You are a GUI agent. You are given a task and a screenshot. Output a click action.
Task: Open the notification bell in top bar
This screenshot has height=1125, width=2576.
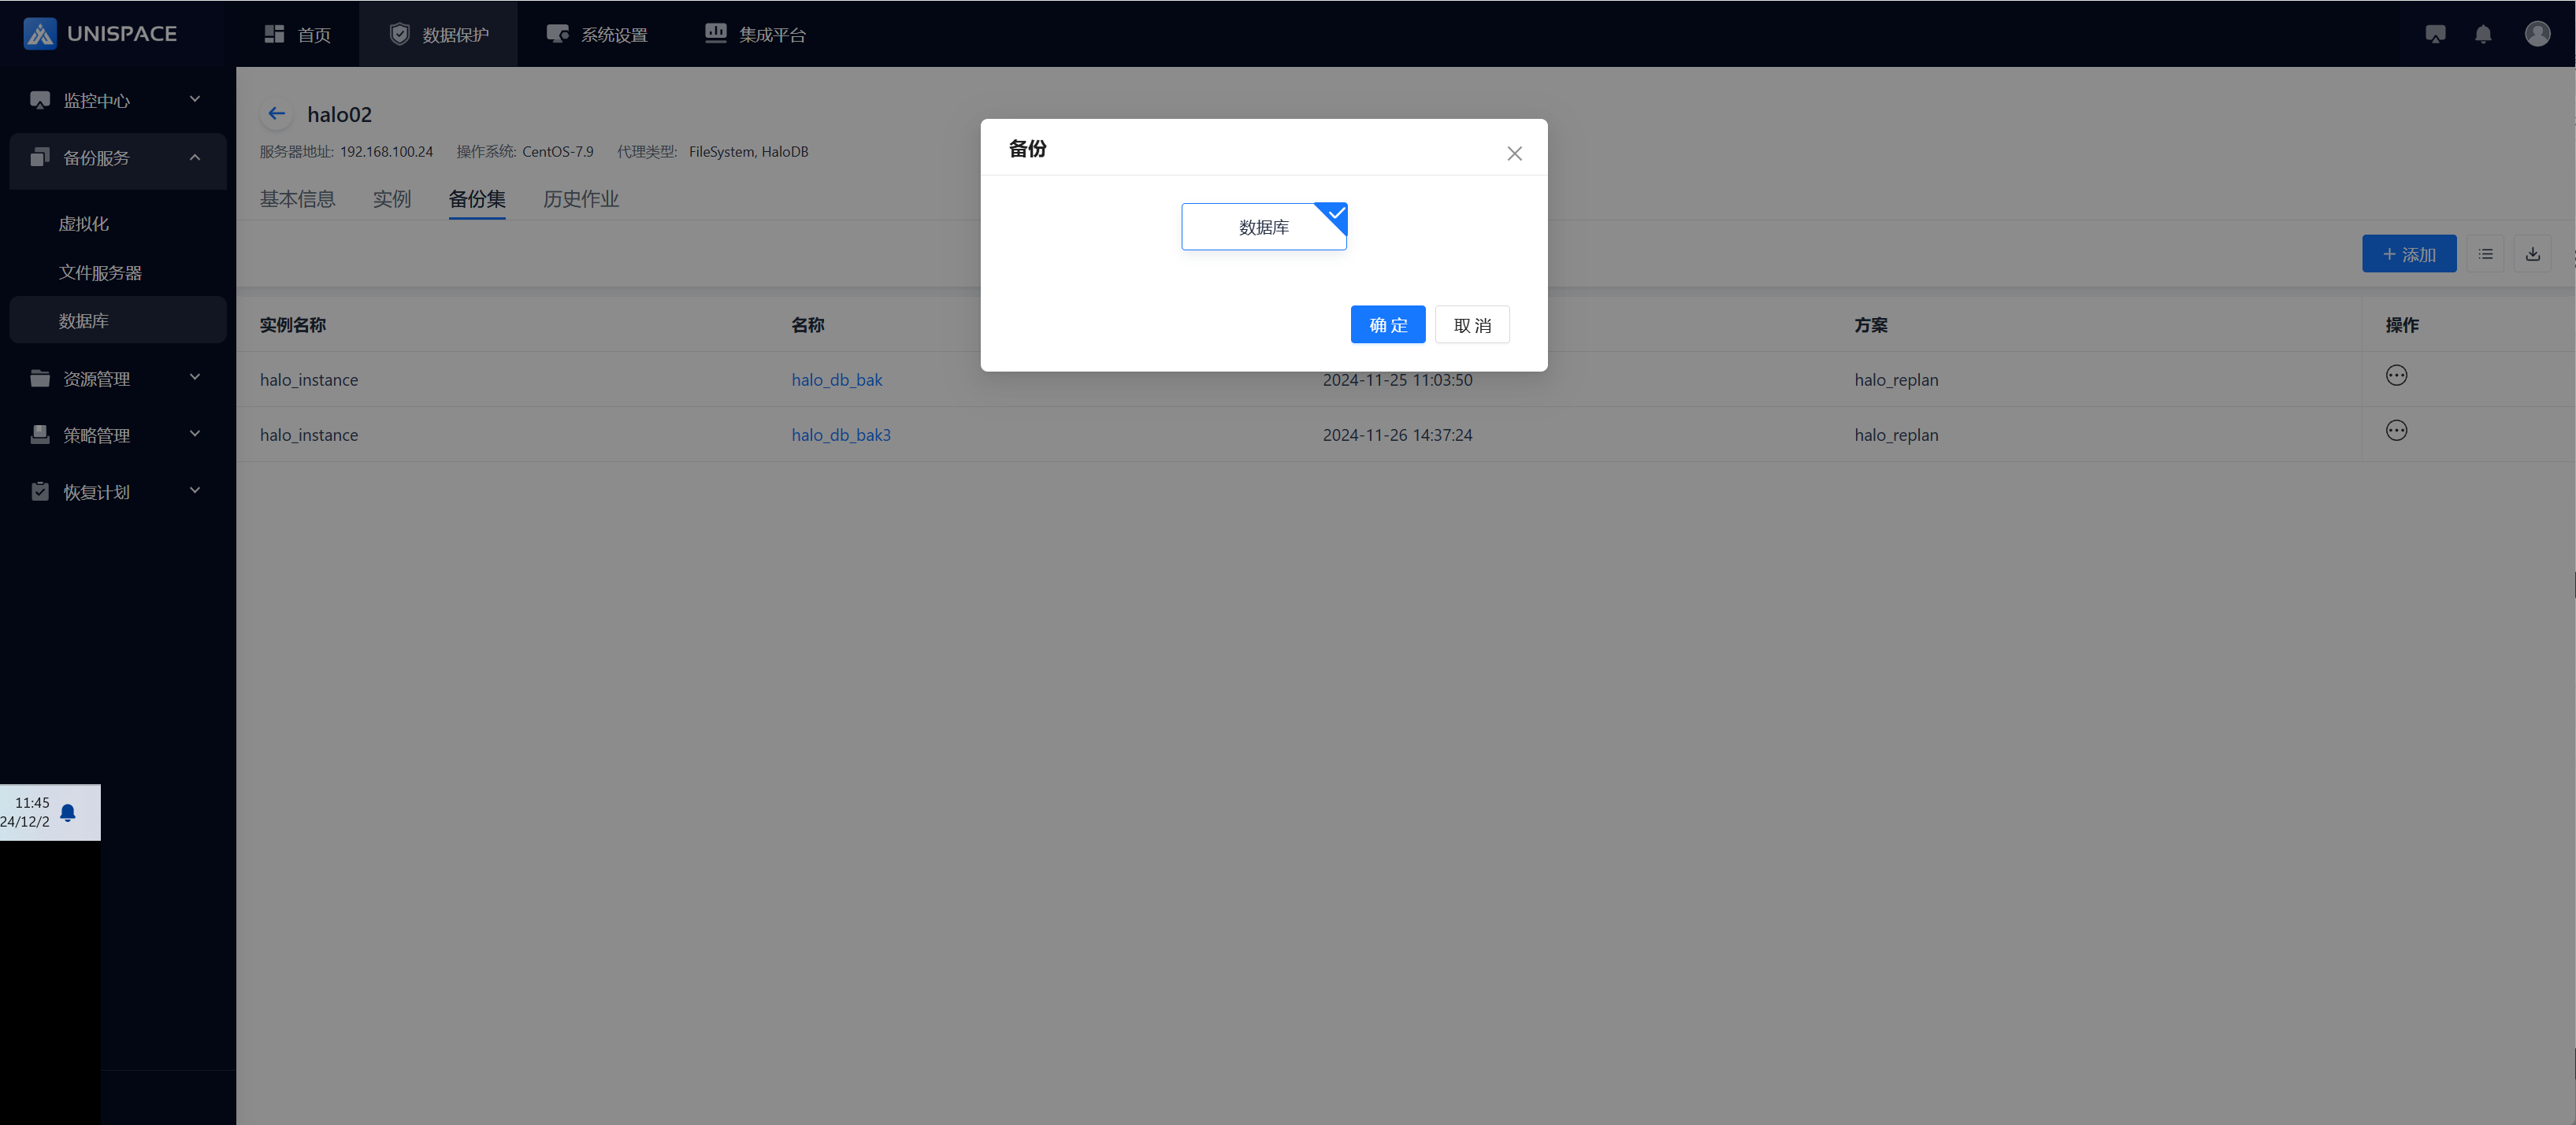coord(2483,34)
